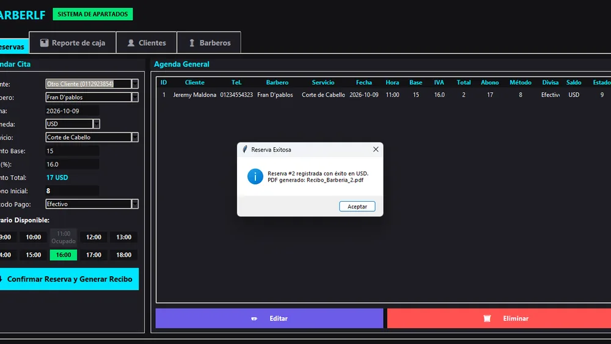Sort by the Saldo column header
The height and width of the screenshot is (344, 611).
pos(574,82)
